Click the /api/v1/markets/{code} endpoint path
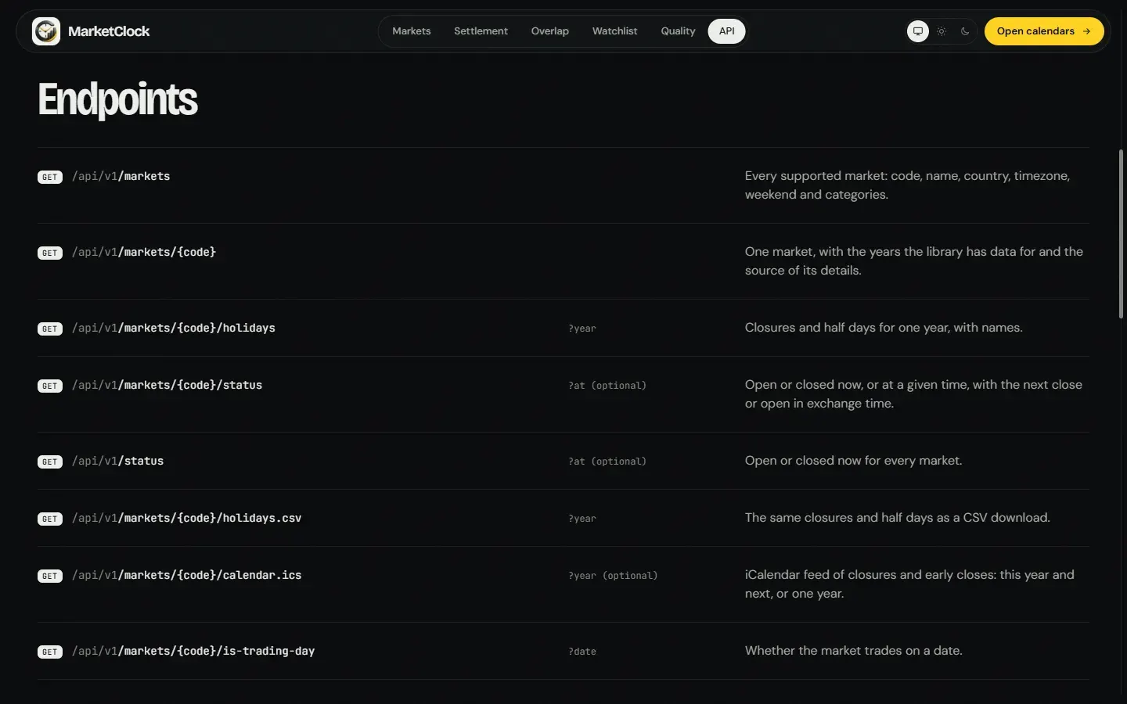This screenshot has height=704, width=1127. 144,252
